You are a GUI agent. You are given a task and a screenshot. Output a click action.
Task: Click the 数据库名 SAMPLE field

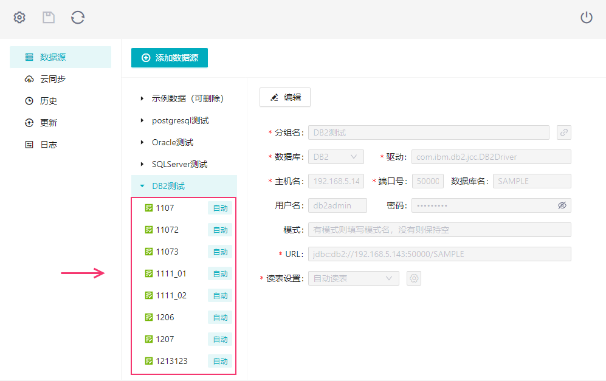[x=532, y=181]
